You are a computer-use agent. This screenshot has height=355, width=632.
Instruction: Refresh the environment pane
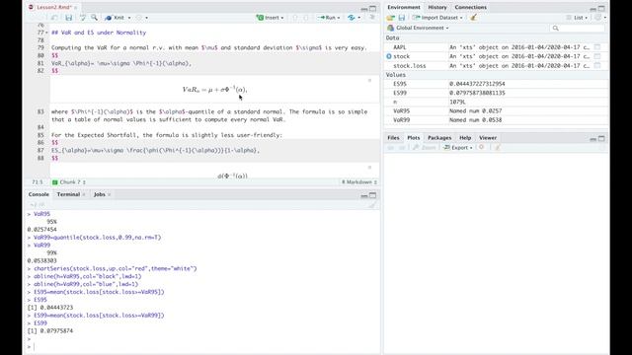pos(597,18)
